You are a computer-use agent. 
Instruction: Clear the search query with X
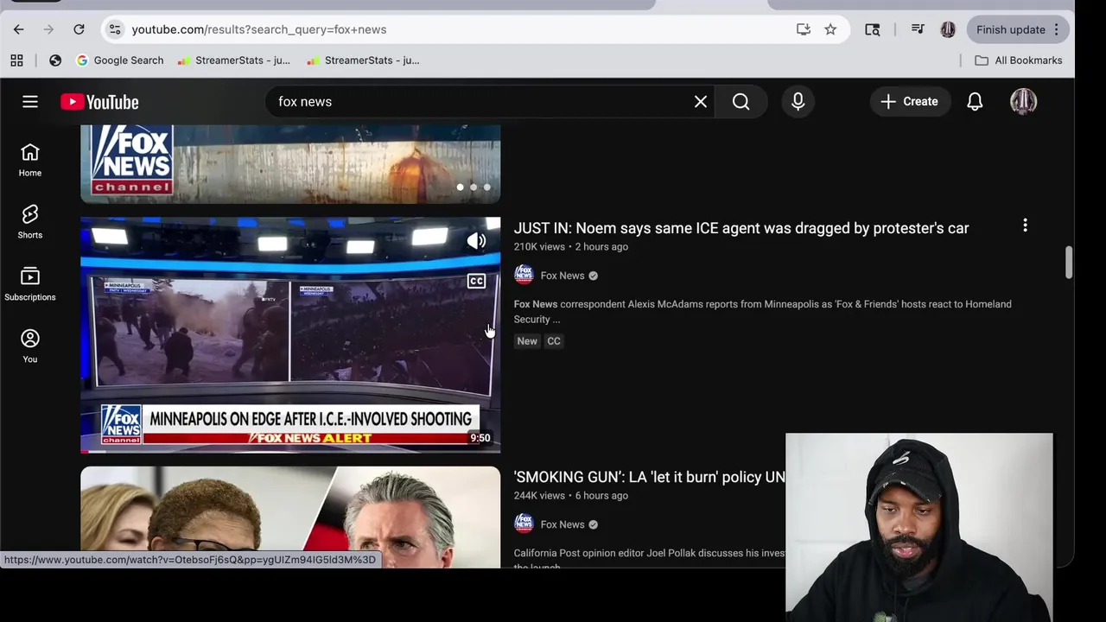(701, 102)
